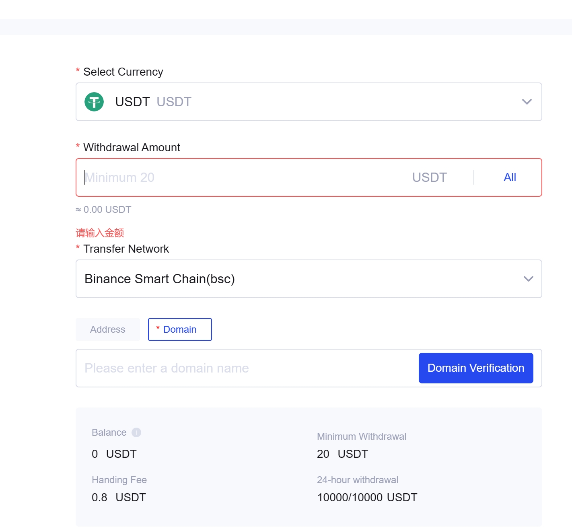Click the 0.8 USDT handling fee value
Screen dimensions: 572x527
119,498
